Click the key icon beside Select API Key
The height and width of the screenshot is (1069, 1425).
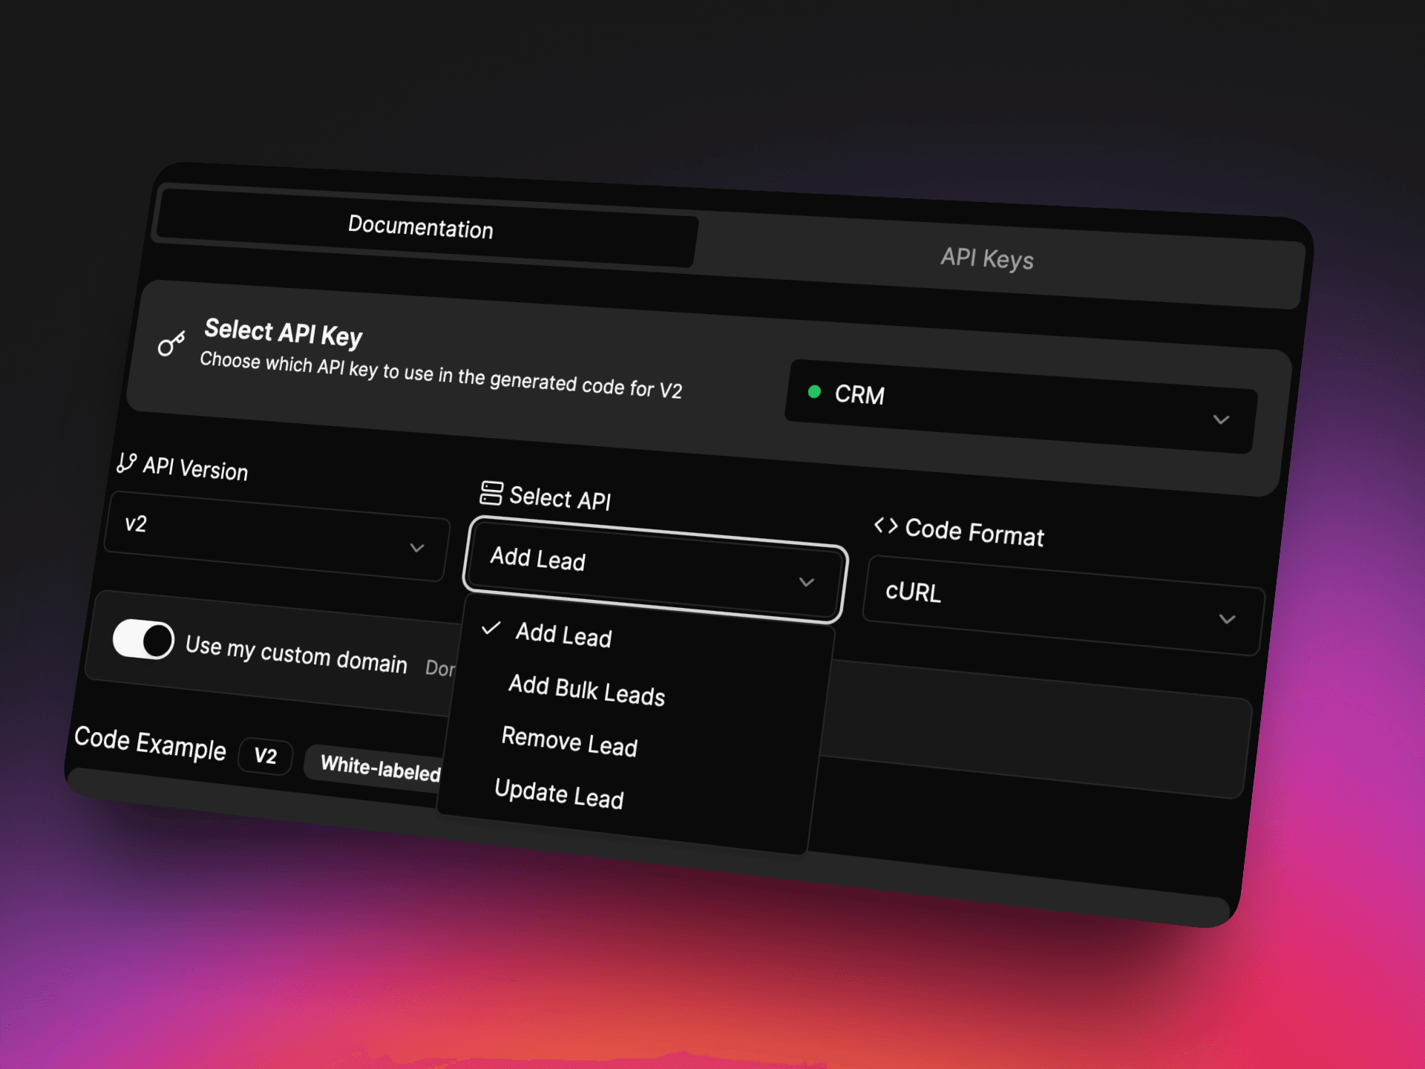tap(171, 343)
